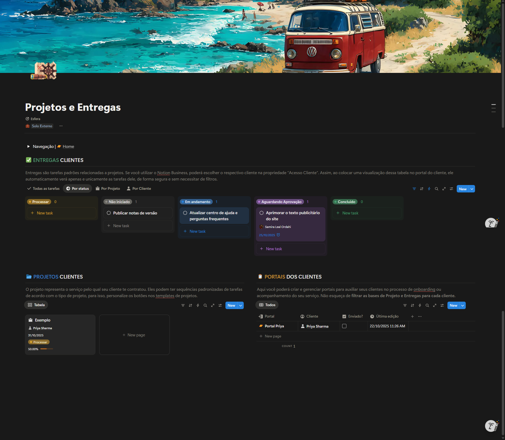
Task: Open automations lightning icon in Entregas toolbar
Action: coord(429,189)
